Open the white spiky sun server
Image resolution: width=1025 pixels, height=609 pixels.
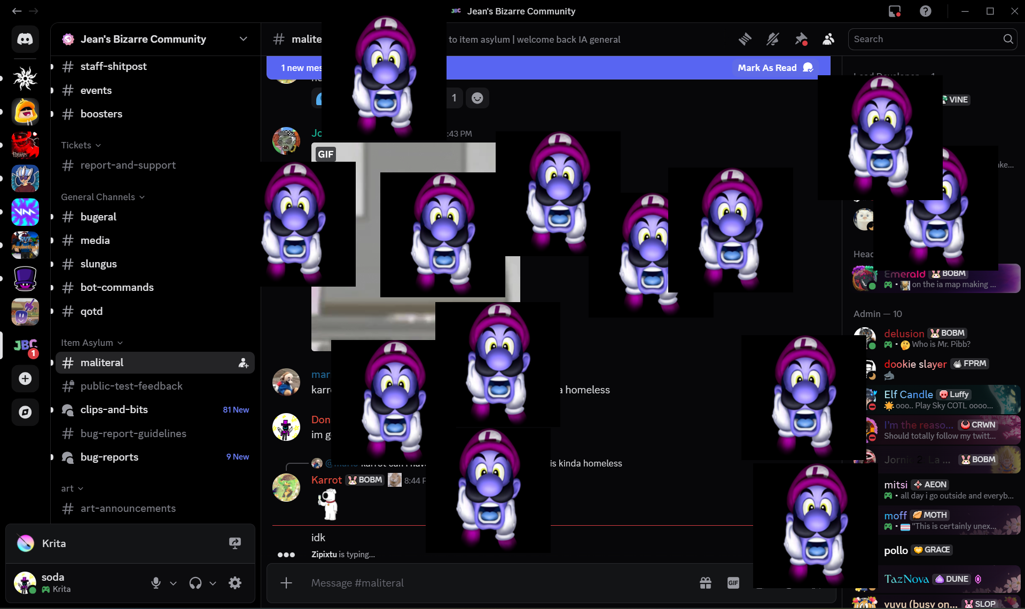click(25, 79)
